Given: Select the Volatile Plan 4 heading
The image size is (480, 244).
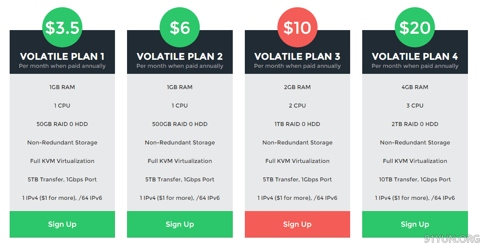Looking at the screenshot, I should tap(415, 56).
